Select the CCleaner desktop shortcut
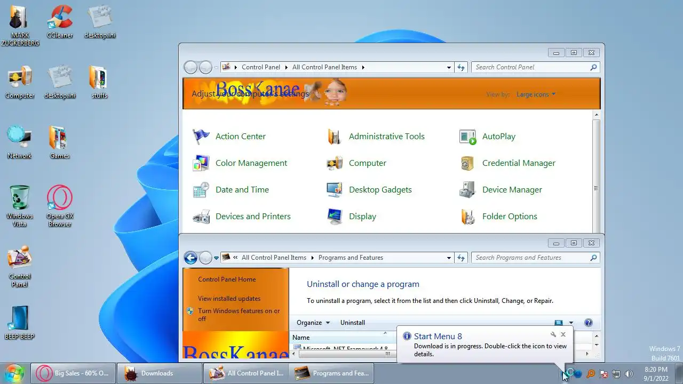Screen dimensions: 683x384 (60, 22)
